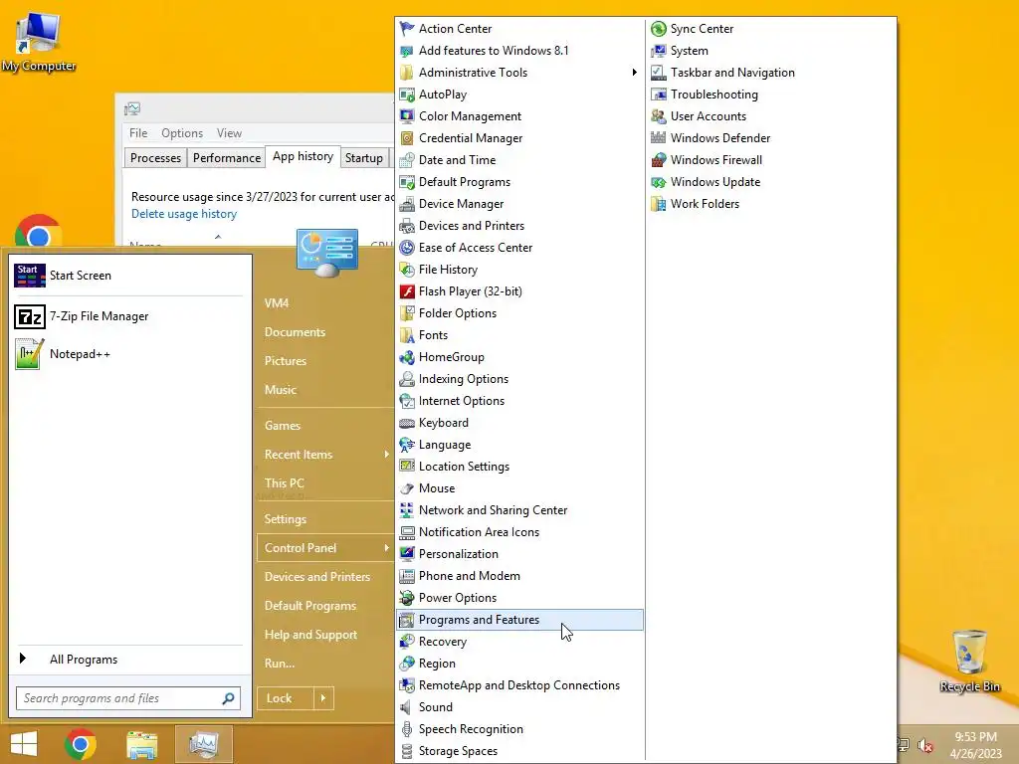Switch to Performance tab in Task Manager

pyautogui.click(x=227, y=158)
